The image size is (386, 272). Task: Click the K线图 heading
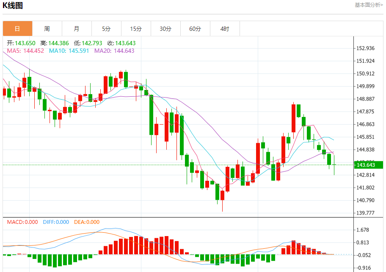[13, 5]
